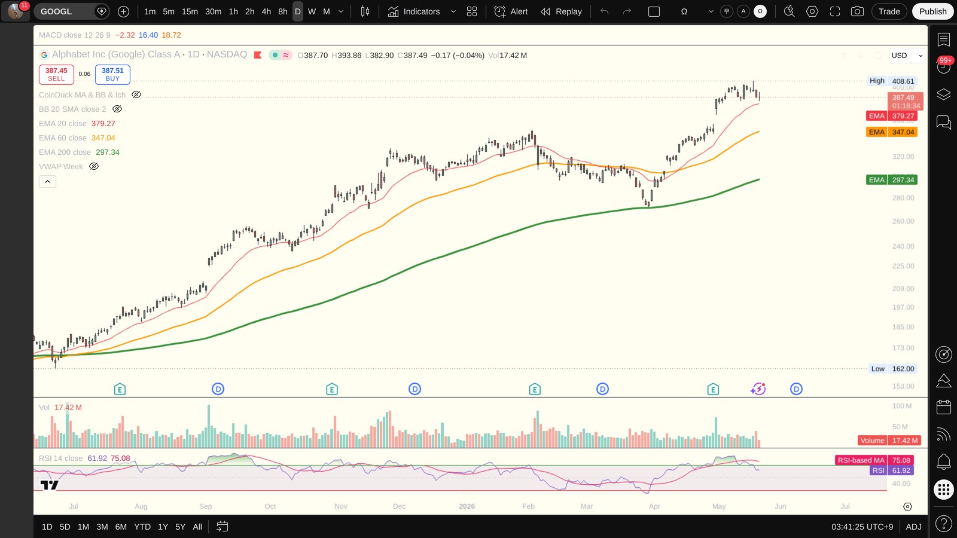Expand the Indicators favorites dropdown arrow

(x=453, y=11)
